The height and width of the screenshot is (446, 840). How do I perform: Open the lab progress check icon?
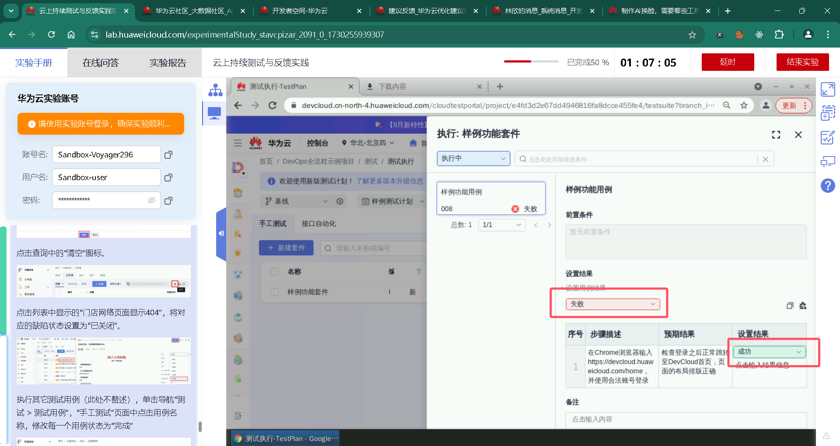click(828, 137)
